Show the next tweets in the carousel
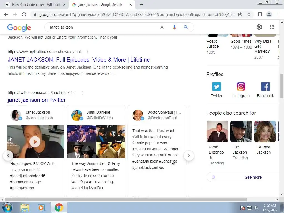The width and height of the screenshot is (284, 213). [x=189, y=156]
